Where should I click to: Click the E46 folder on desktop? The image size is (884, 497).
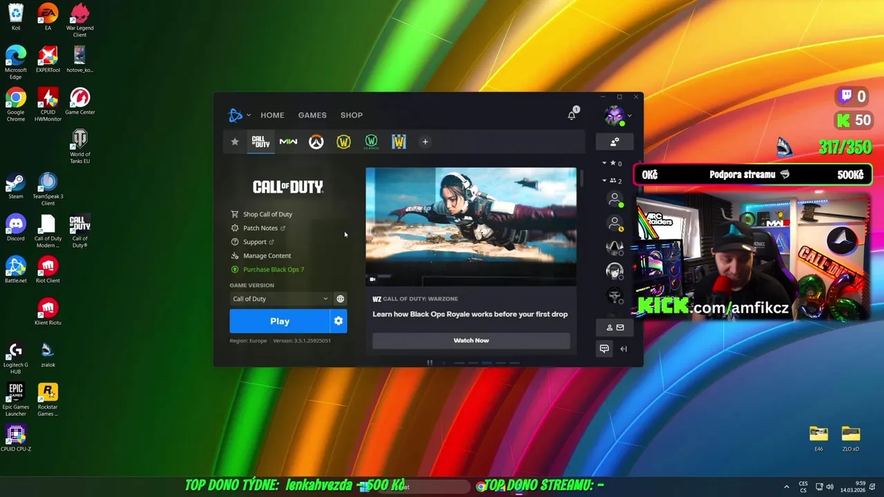click(x=818, y=439)
